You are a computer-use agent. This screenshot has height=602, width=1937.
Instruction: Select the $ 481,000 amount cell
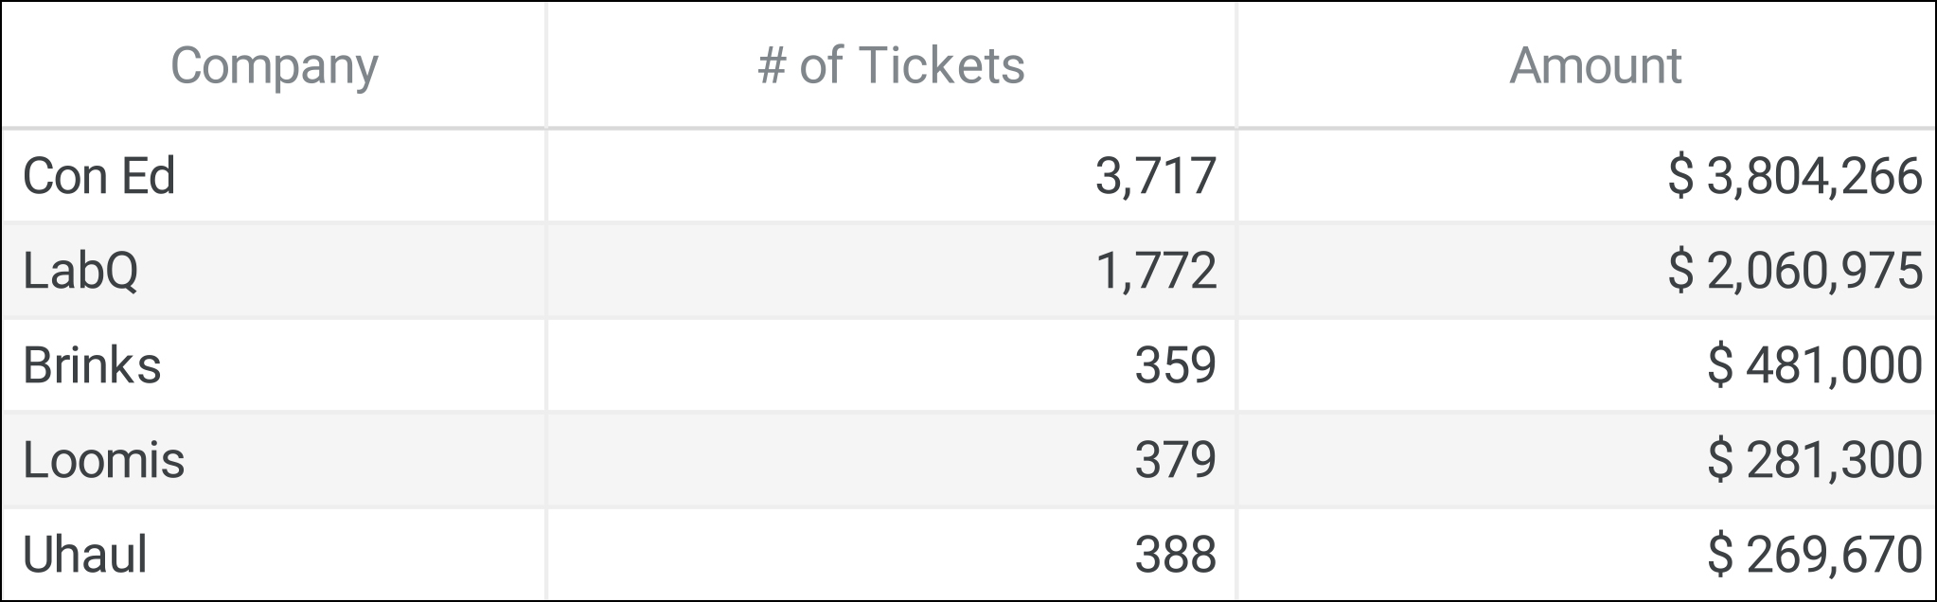1814,365
